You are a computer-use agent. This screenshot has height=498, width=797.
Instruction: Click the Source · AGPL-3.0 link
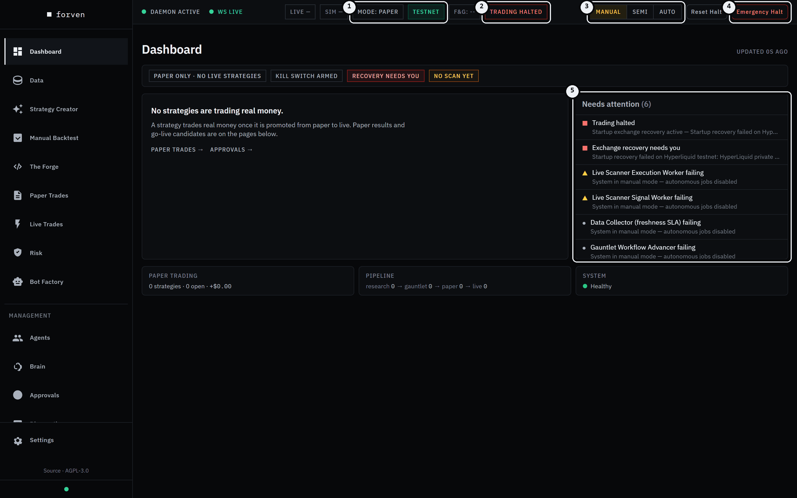pyautogui.click(x=66, y=471)
